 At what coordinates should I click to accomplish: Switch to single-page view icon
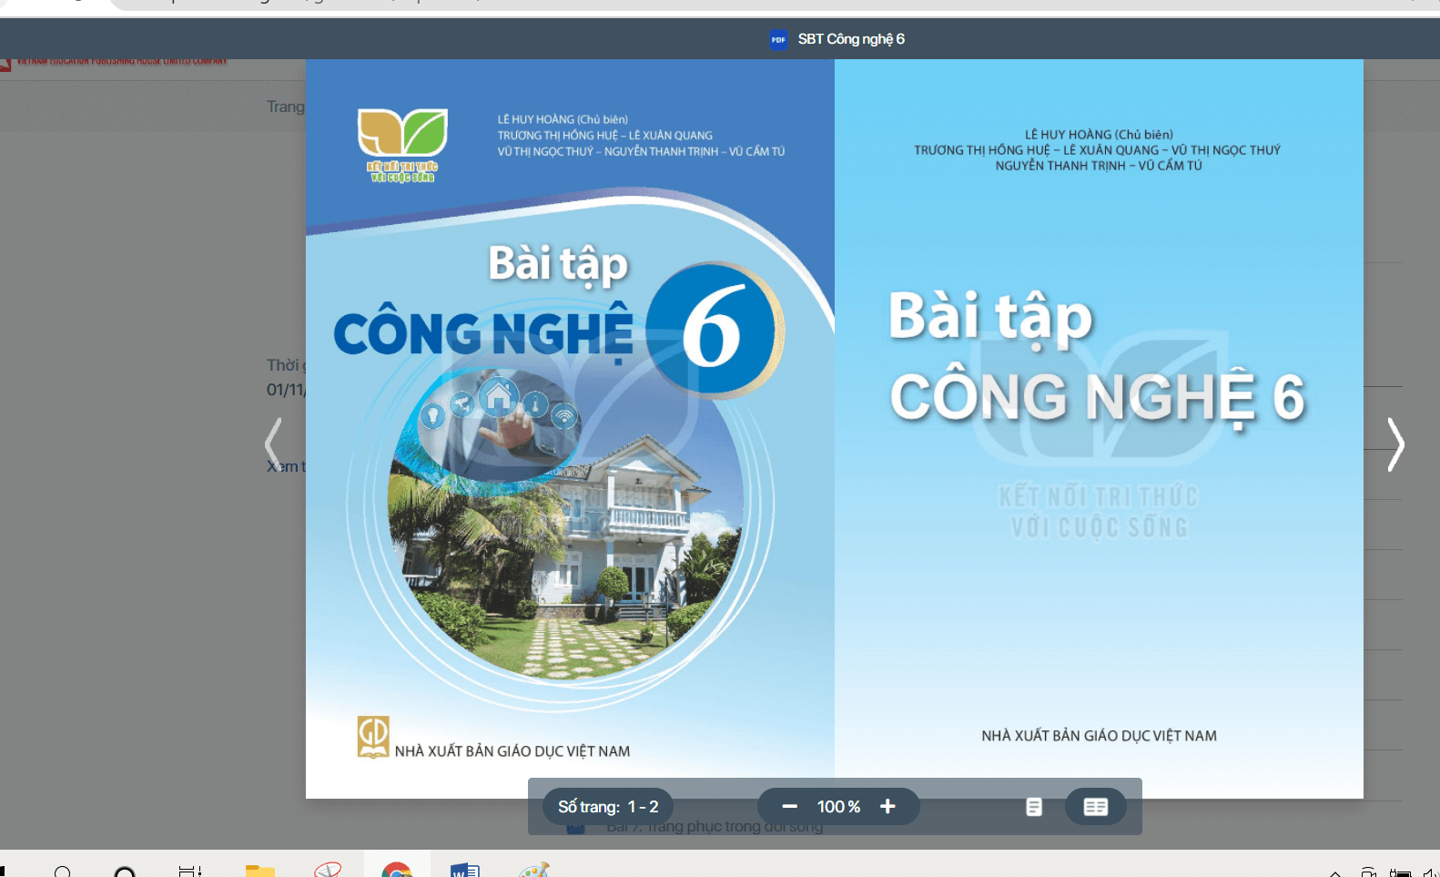click(x=1034, y=807)
